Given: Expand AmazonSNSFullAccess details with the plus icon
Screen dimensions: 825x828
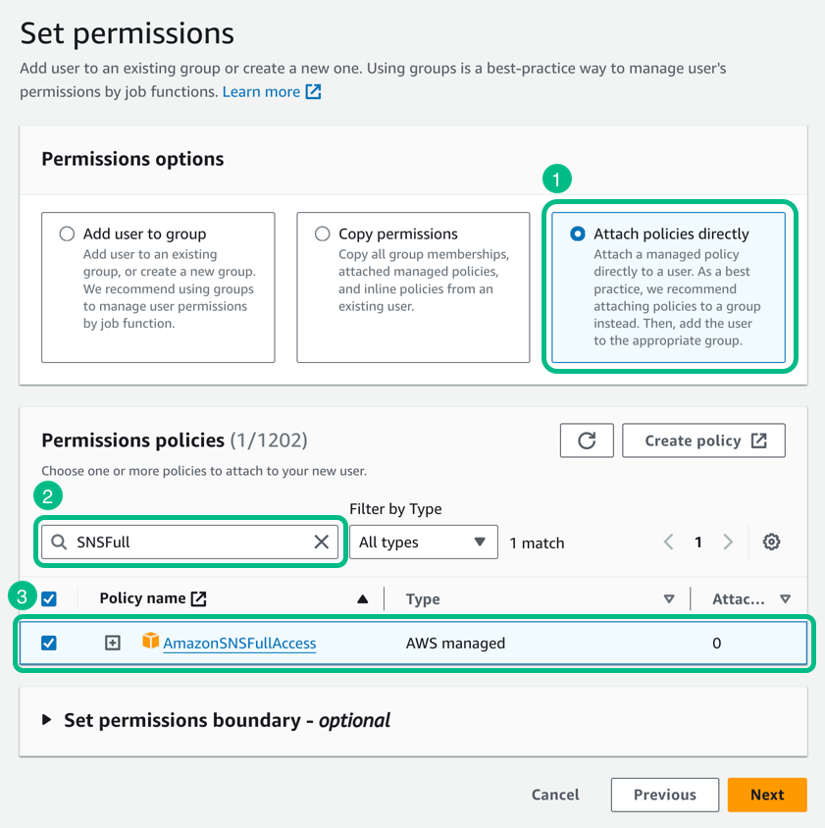Looking at the screenshot, I should coord(112,643).
